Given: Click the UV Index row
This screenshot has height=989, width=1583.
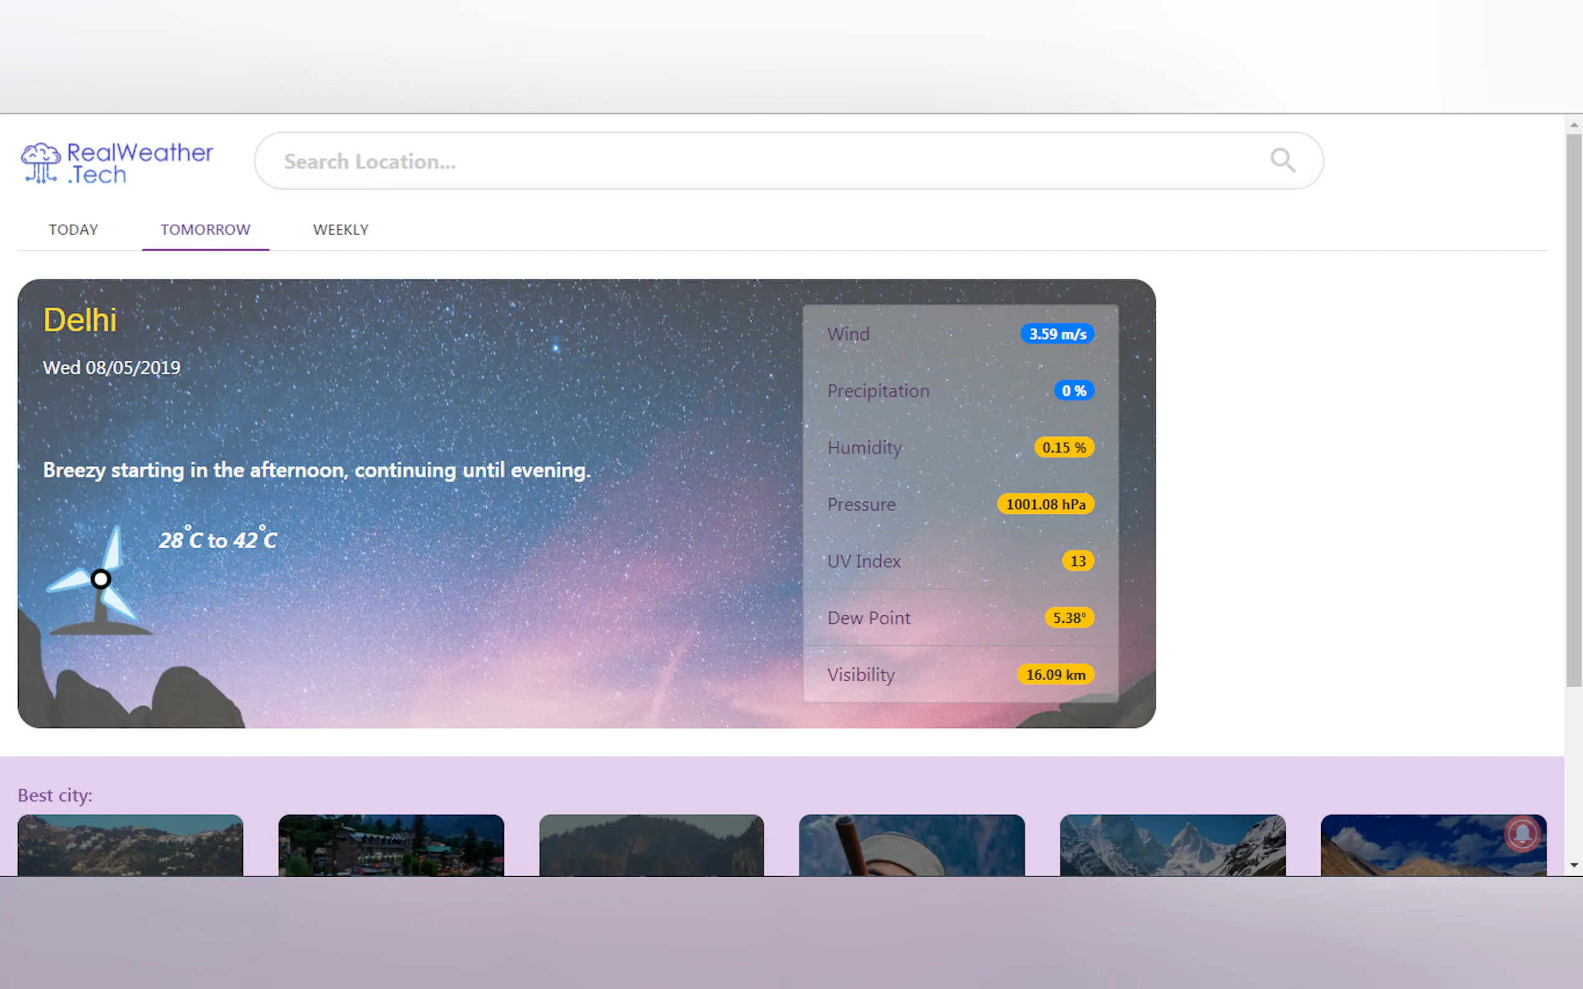Looking at the screenshot, I should [959, 561].
